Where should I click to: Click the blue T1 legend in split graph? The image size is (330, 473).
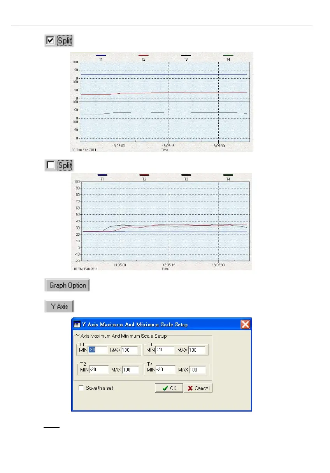[x=101, y=58]
